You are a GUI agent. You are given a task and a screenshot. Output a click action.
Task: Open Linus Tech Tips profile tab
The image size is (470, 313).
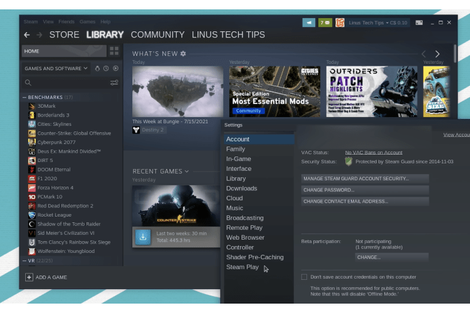[228, 35]
